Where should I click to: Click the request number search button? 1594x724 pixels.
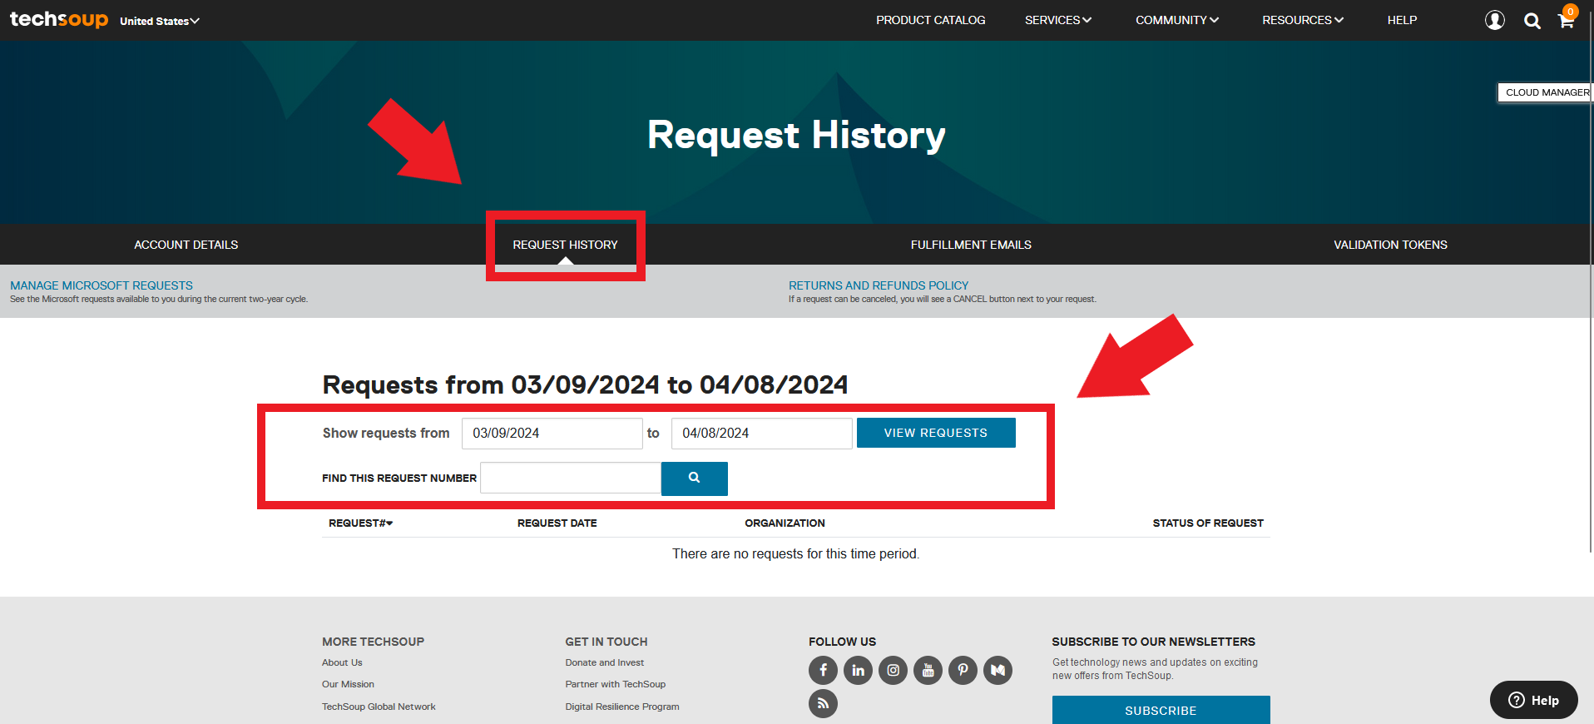[x=695, y=479]
